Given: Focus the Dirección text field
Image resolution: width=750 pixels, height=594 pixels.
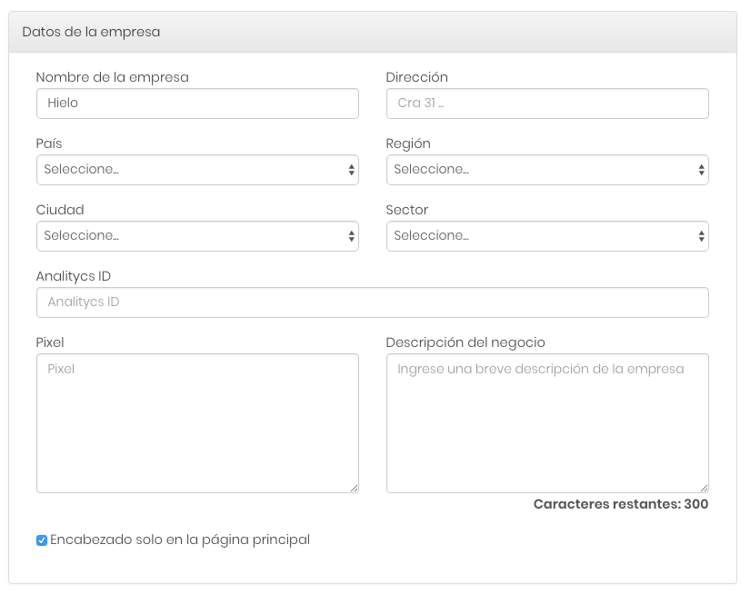Looking at the screenshot, I should pyautogui.click(x=547, y=104).
